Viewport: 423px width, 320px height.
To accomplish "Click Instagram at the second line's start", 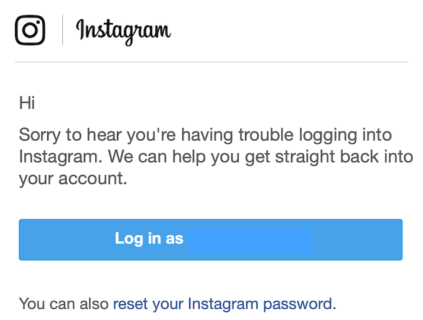I will point(52,156).
